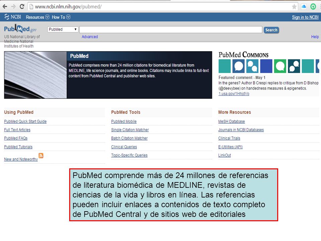This screenshot has width=321, height=241.
Task: Click the dark teal people Commons tile
Action: coord(294,66)
